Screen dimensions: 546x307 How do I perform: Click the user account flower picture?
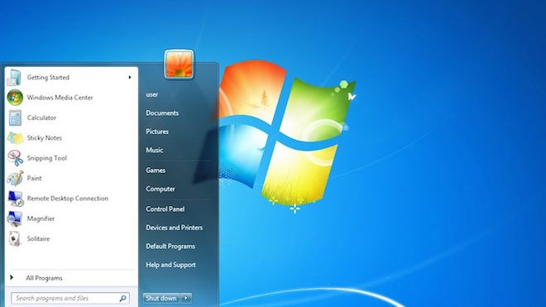[x=179, y=64]
